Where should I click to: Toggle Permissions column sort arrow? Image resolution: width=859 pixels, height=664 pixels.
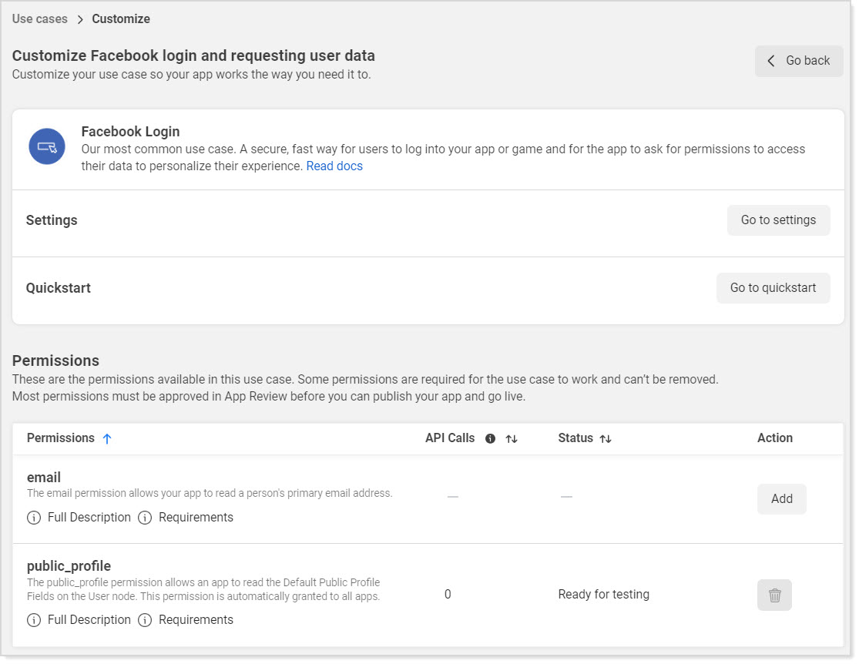point(107,438)
